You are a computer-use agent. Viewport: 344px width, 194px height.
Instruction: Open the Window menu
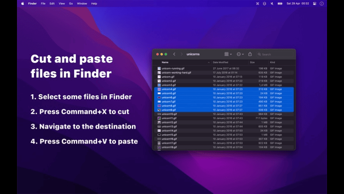coord(82,4)
